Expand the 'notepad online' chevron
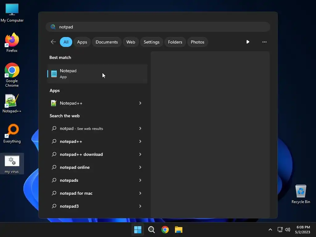Image resolution: width=316 pixels, height=237 pixels. coord(140,167)
